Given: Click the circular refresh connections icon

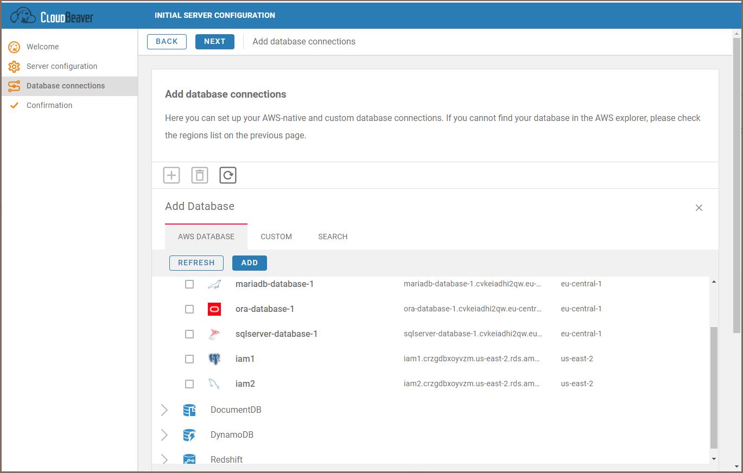Looking at the screenshot, I should tap(228, 175).
